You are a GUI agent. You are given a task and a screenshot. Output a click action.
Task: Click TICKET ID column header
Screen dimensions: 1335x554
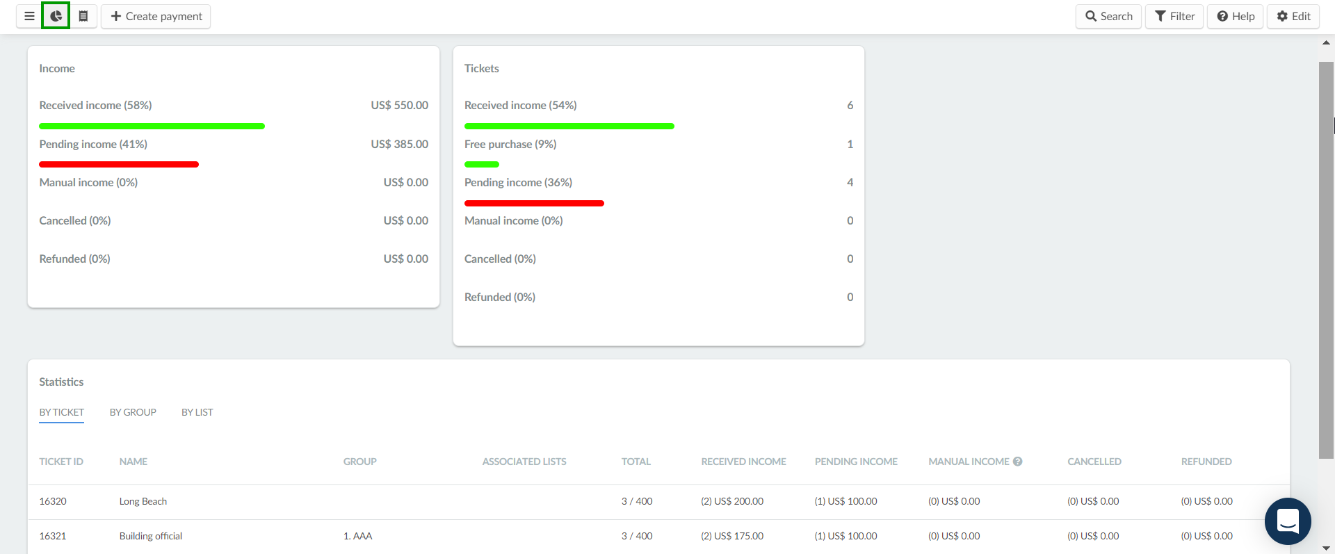(61, 462)
